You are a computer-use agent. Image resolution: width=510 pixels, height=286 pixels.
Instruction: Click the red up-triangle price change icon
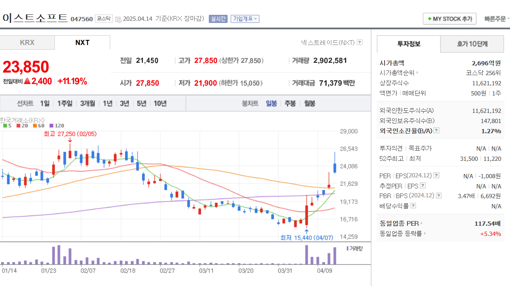click(27, 81)
